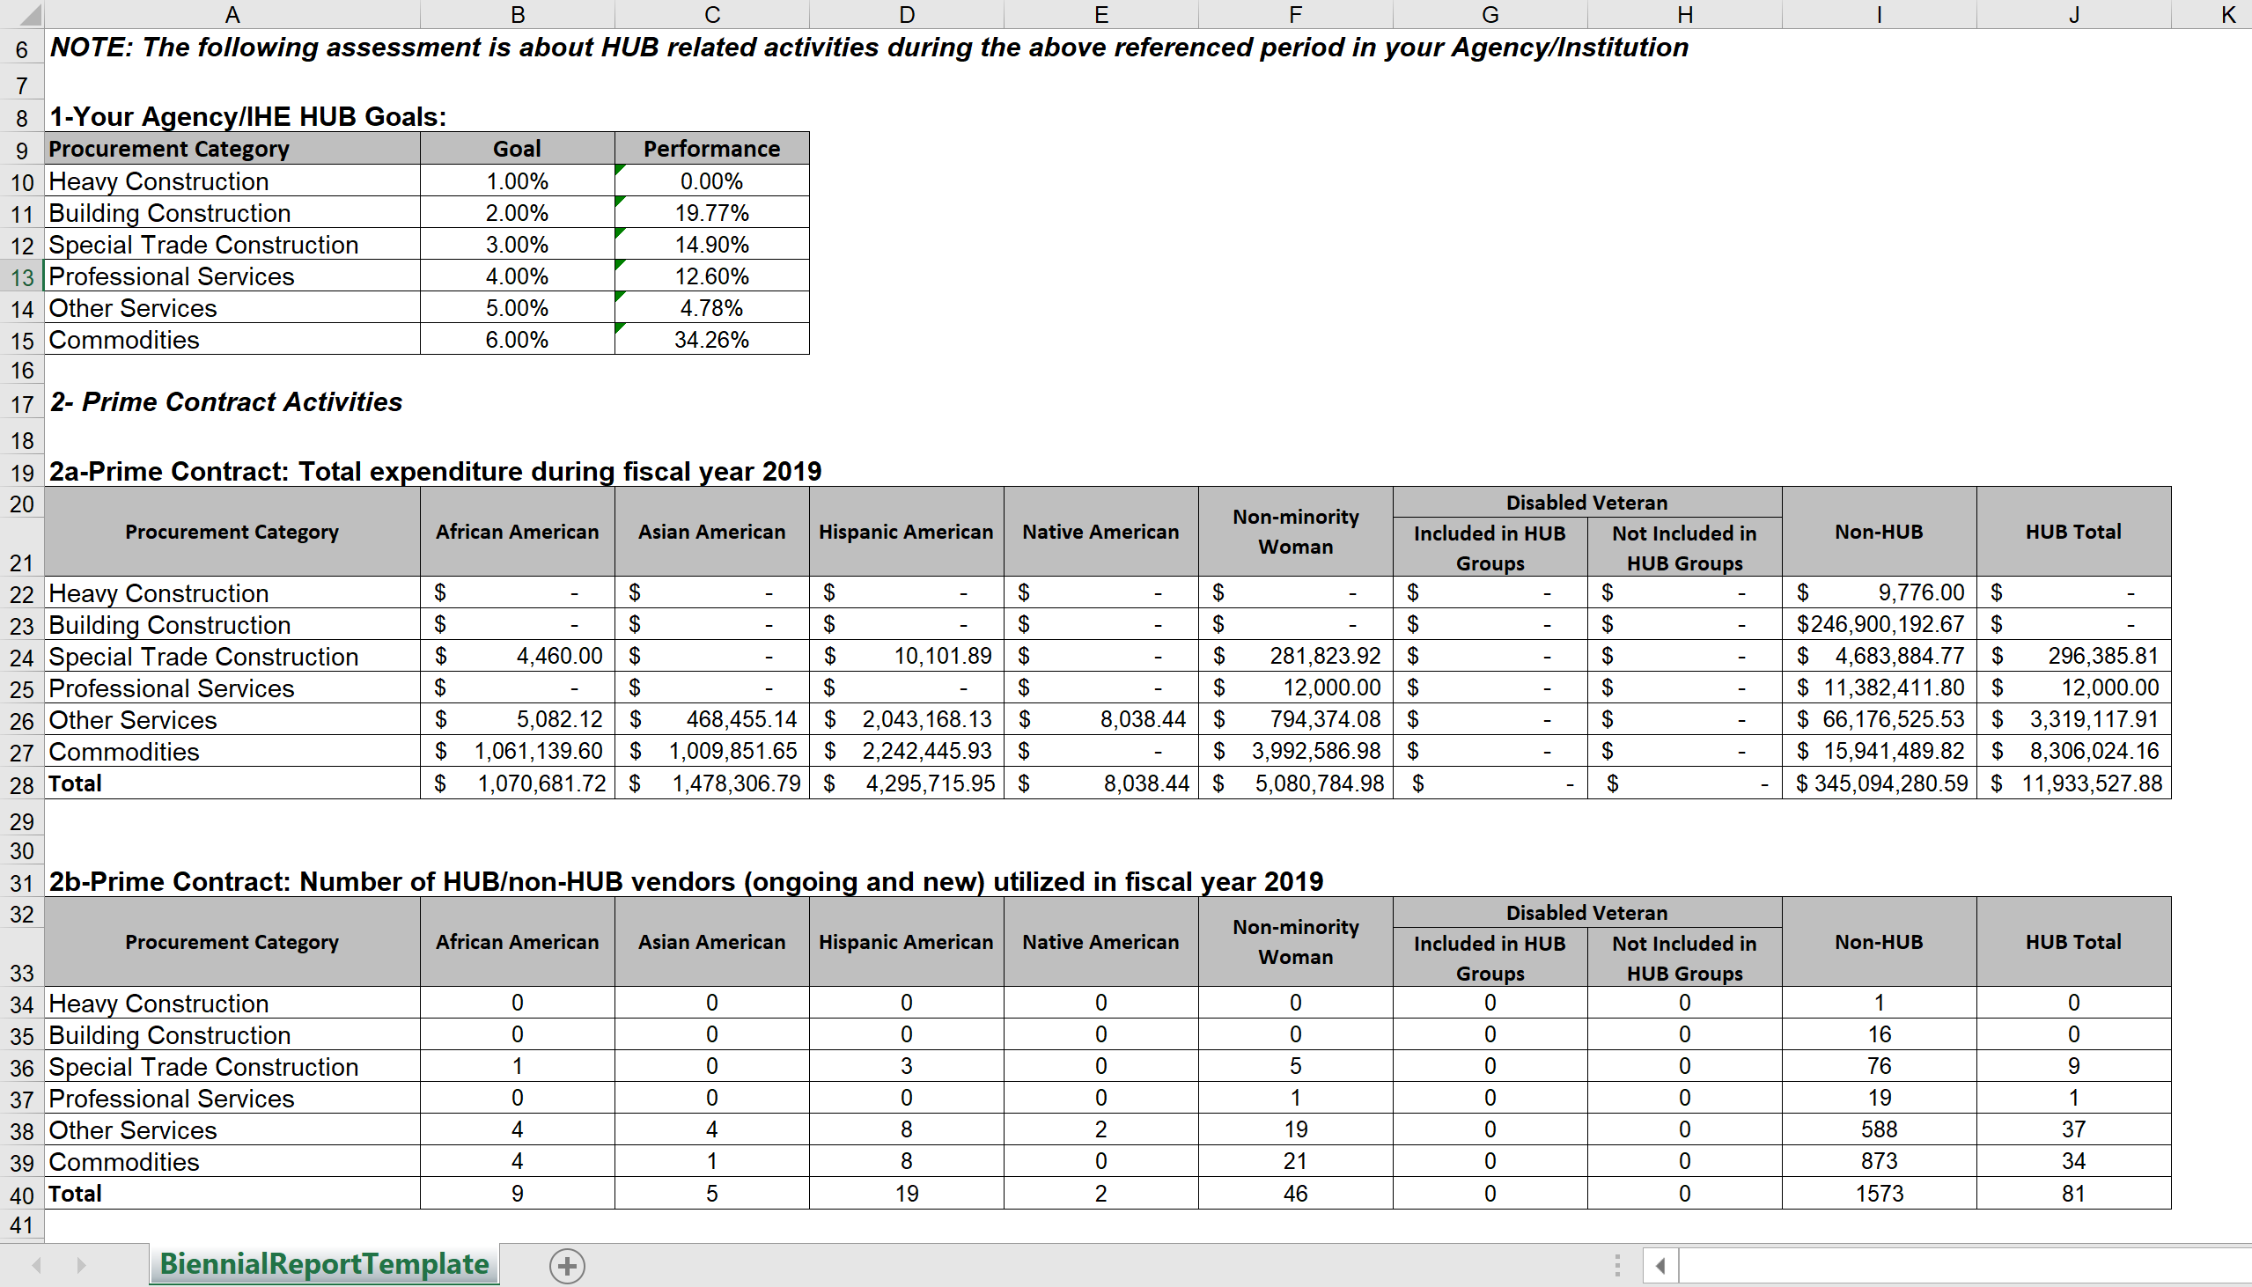Screen dimensions: 2252x1287
Task: Click Professional Services performance 12.60% cell
Action: [712, 276]
